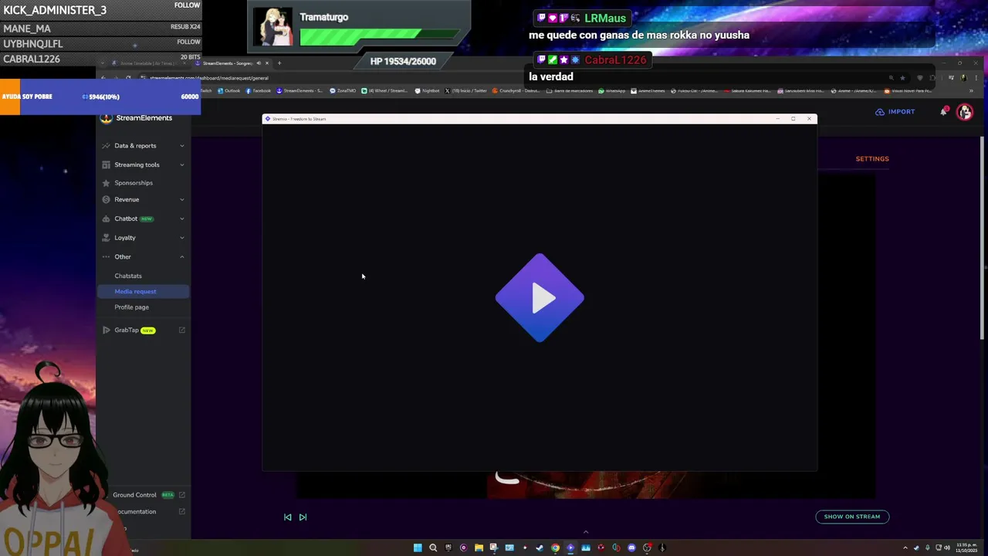This screenshot has width=988, height=556.
Task: Open Streaming tools menu item
Action: [137, 164]
